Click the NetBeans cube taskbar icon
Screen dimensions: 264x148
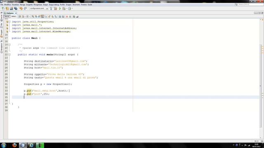(x=23, y=145)
